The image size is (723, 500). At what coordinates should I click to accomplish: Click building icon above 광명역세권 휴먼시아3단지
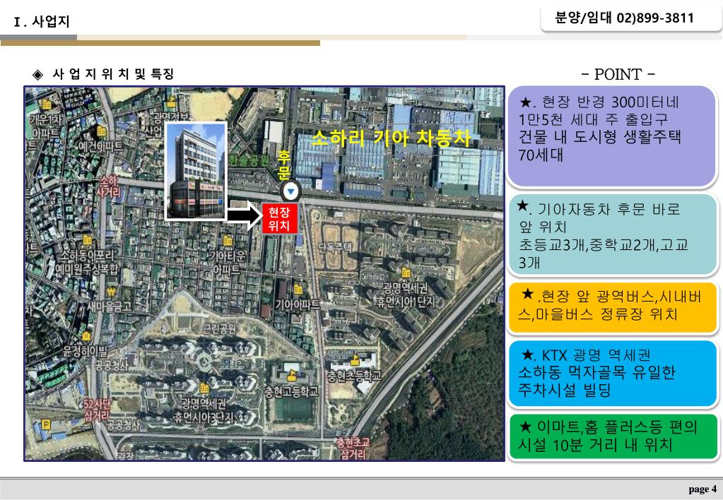204,388
